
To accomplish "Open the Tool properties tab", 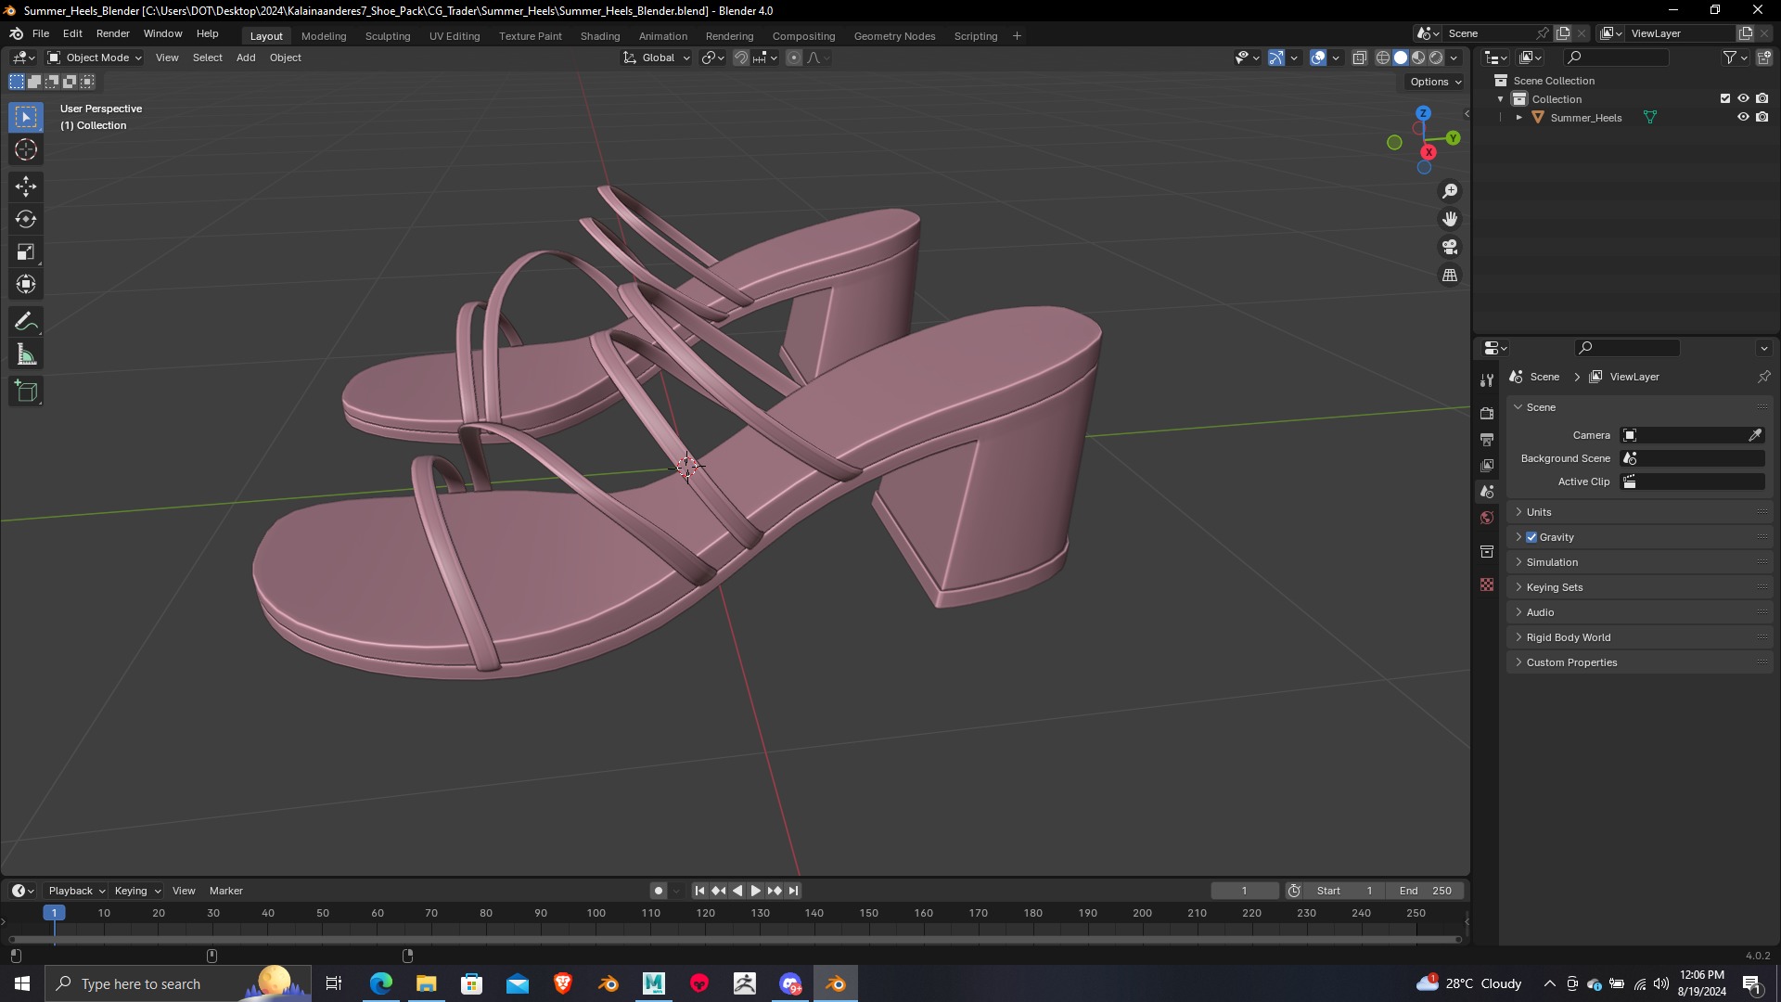I will tap(1487, 380).
